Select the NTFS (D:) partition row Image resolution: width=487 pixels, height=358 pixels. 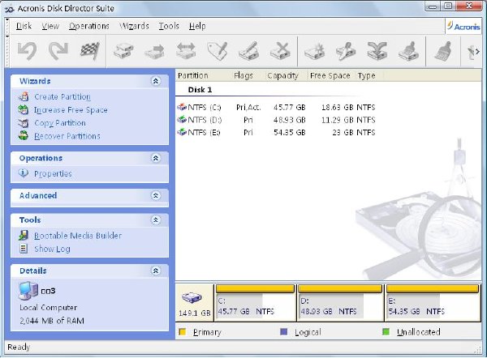(x=276, y=120)
